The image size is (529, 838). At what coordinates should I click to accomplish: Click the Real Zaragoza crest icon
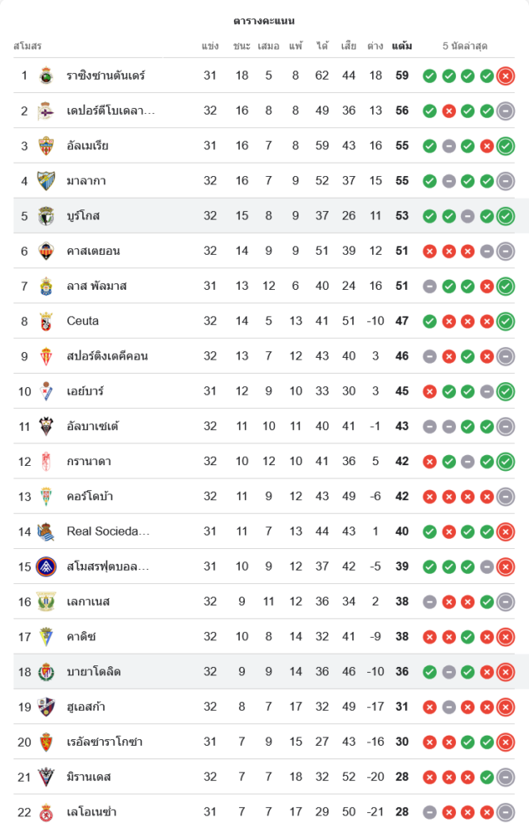pyautogui.click(x=46, y=742)
